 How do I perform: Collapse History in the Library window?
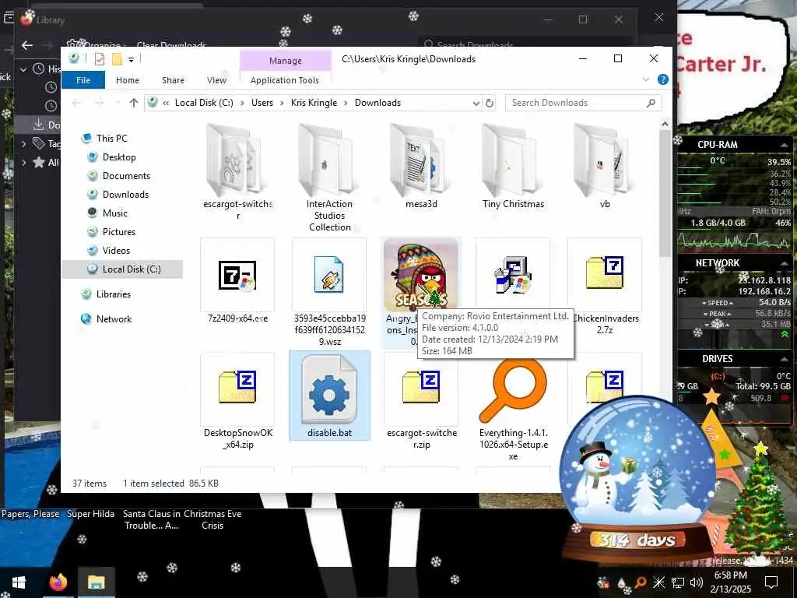pyautogui.click(x=23, y=69)
